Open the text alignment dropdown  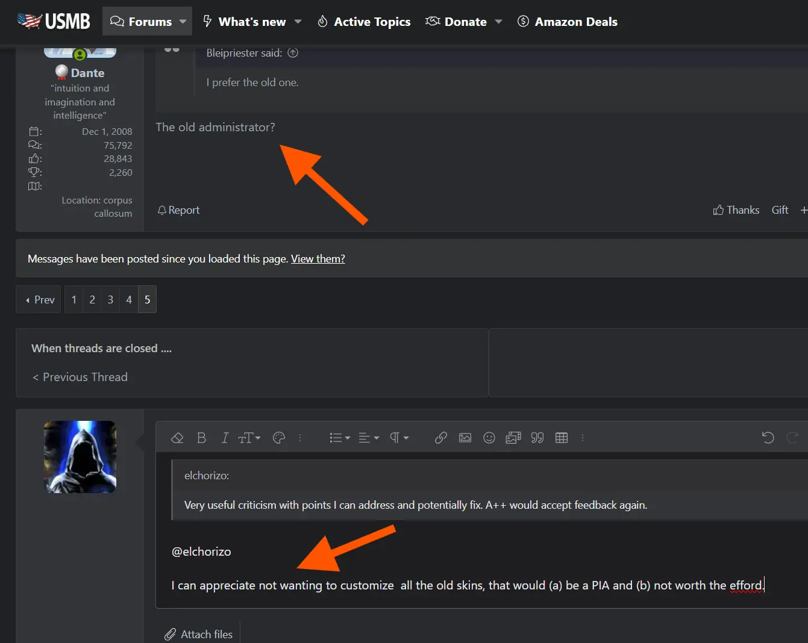[x=369, y=438]
